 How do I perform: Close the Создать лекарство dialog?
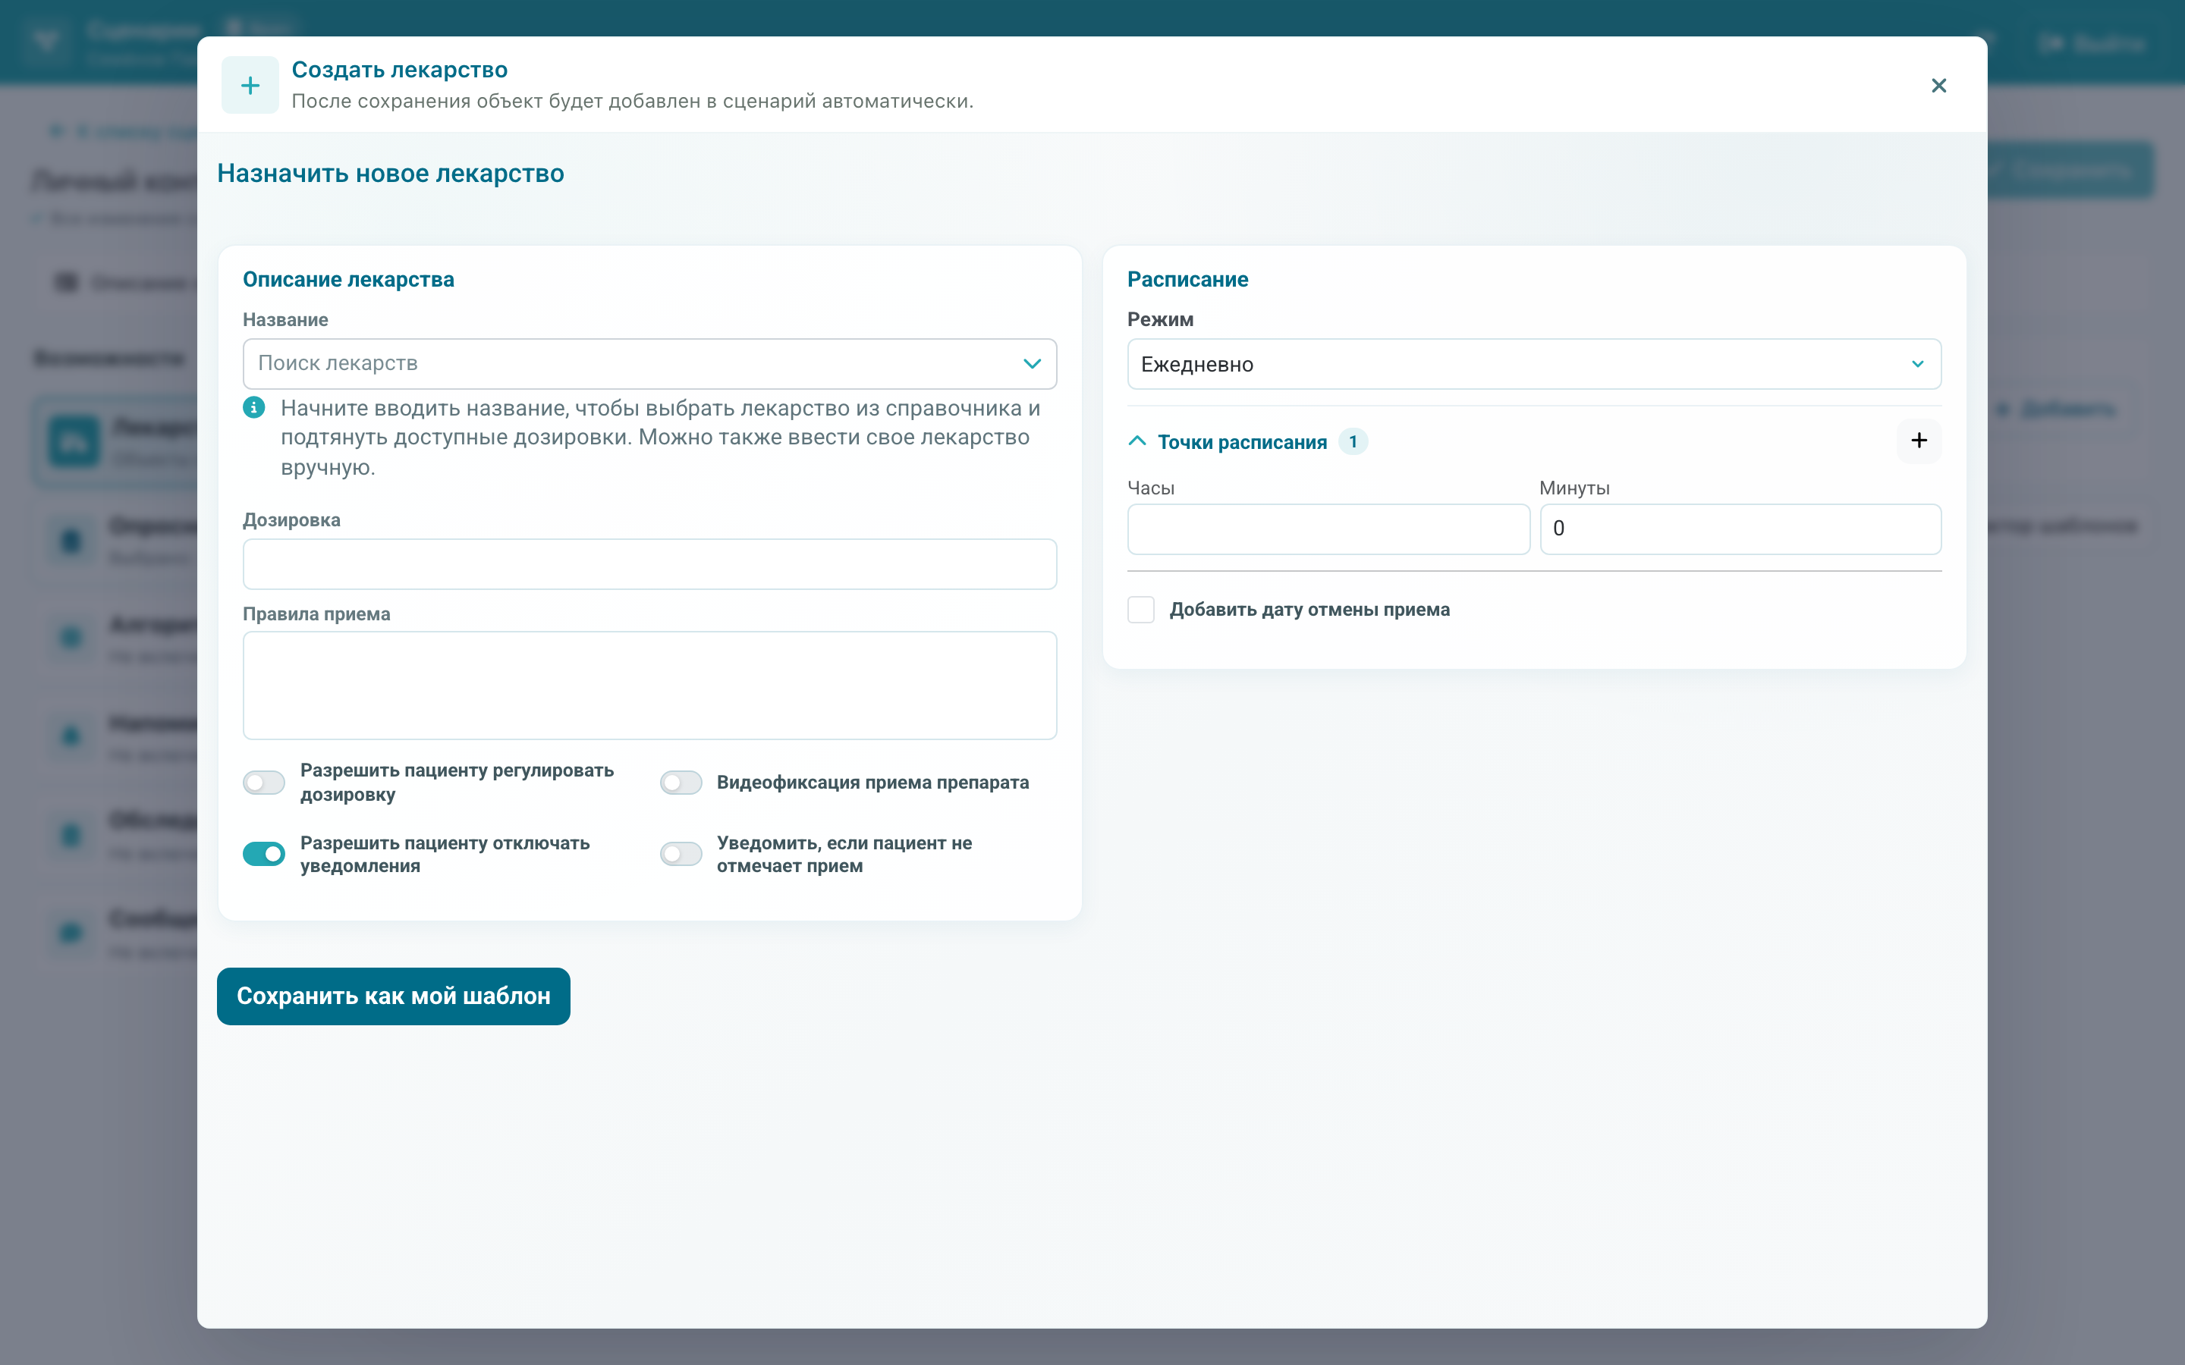coord(1938,86)
